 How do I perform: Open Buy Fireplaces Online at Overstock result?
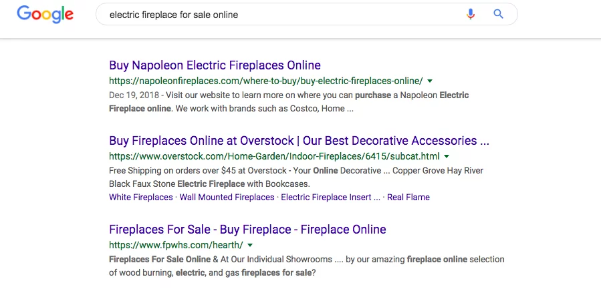299,141
